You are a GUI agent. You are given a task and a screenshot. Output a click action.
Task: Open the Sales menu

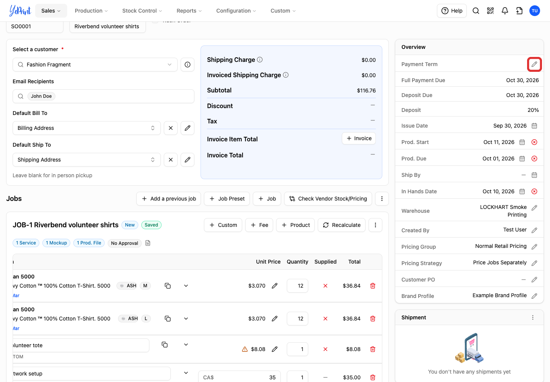coord(51,11)
